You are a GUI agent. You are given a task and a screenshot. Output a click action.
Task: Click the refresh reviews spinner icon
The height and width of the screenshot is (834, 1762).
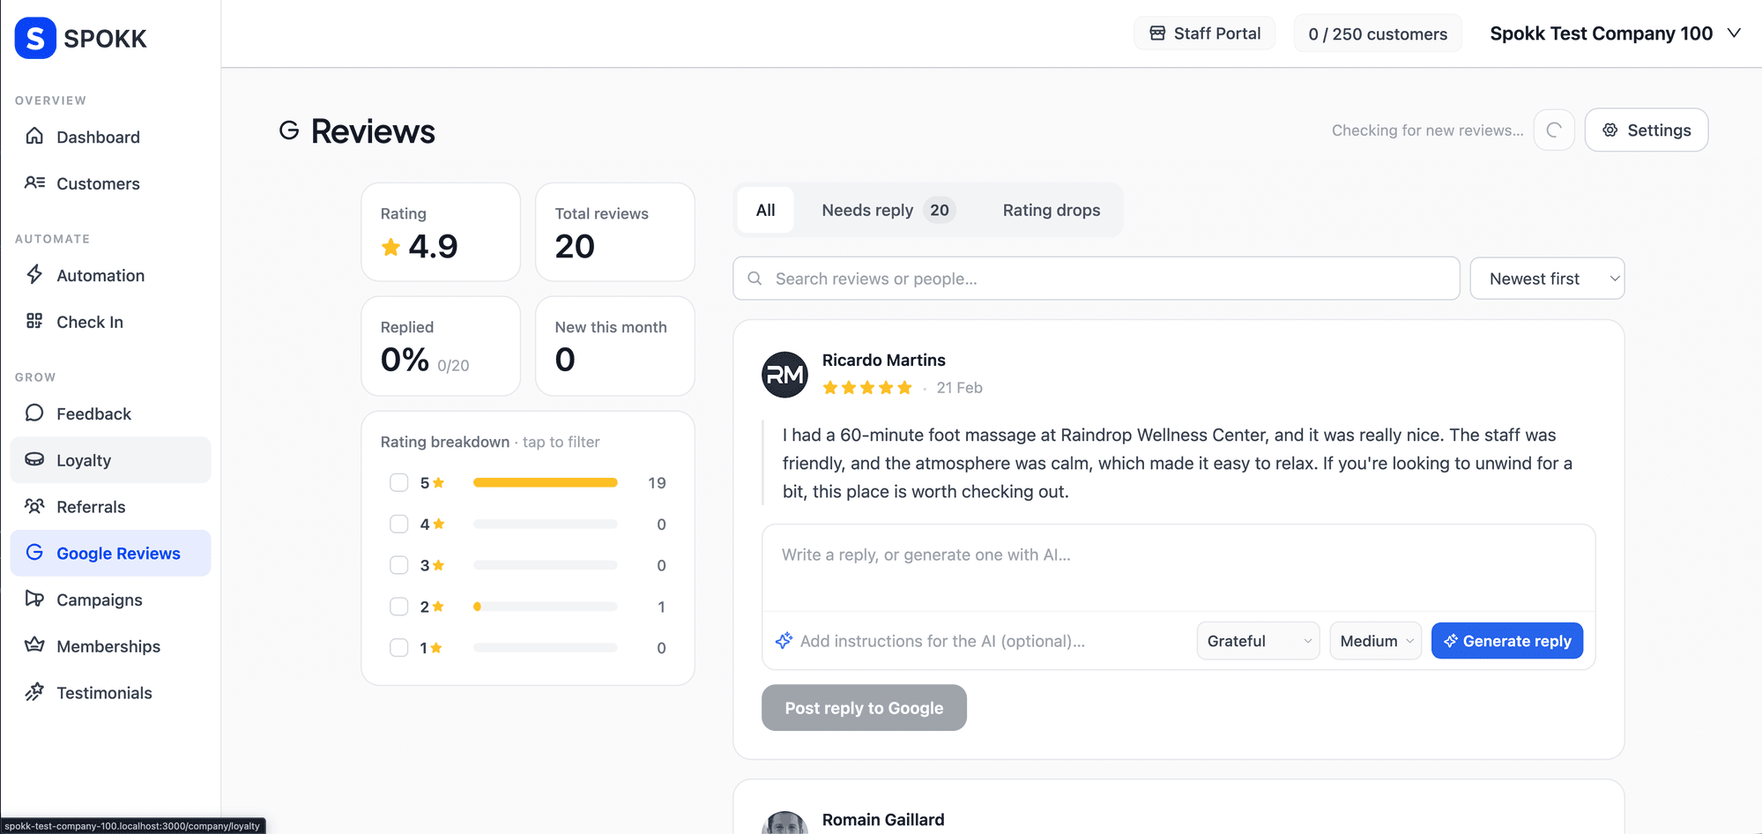[1554, 130]
